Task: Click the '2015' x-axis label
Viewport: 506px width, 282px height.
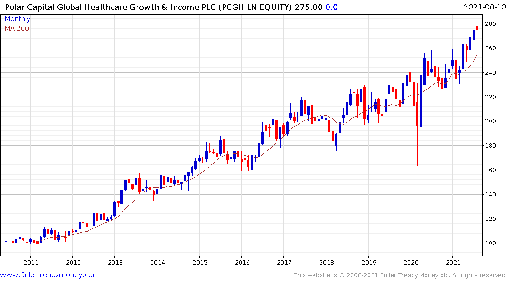Action: point(200,262)
